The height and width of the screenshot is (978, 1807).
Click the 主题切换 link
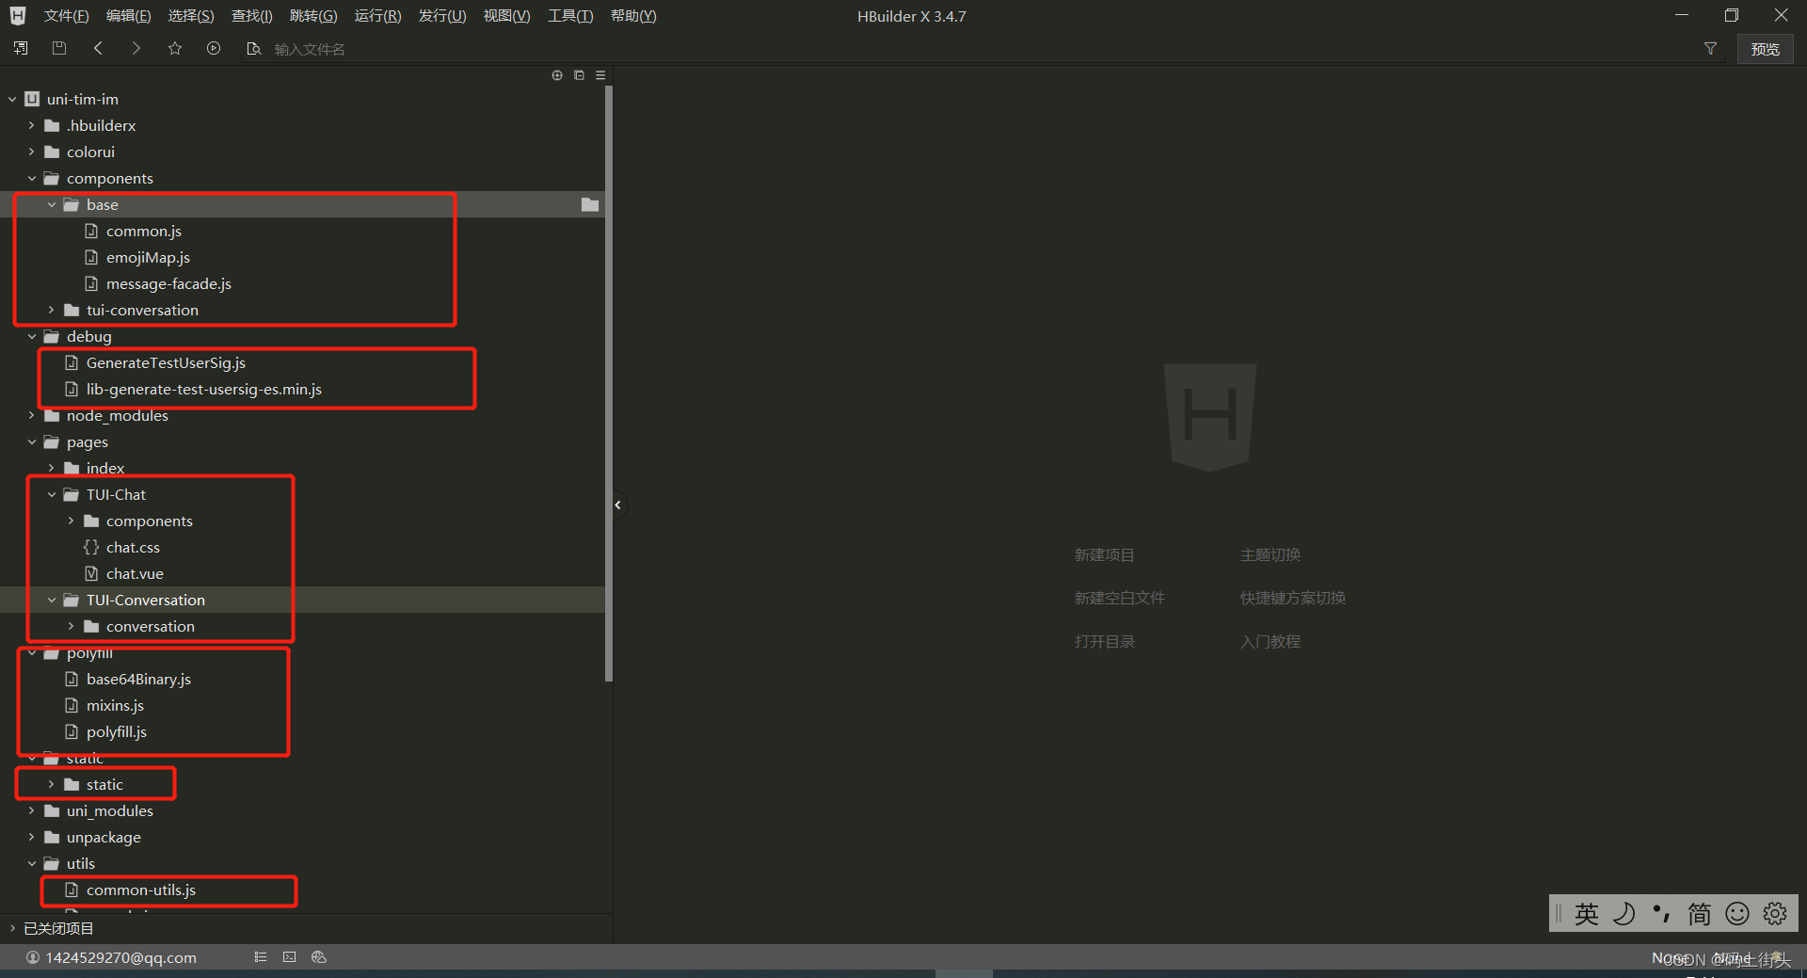(x=1271, y=555)
